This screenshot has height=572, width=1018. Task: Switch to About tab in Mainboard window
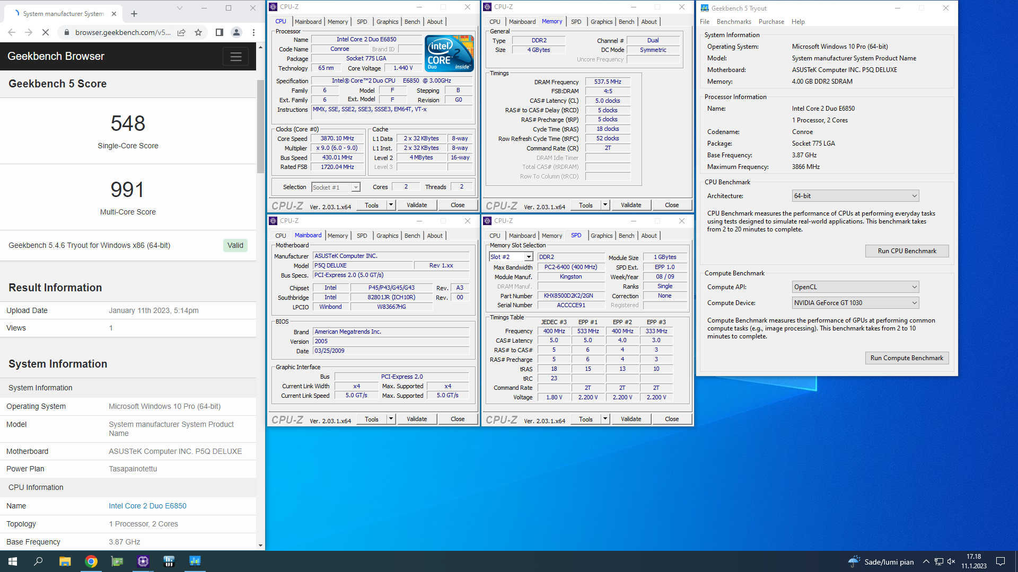pyautogui.click(x=435, y=236)
